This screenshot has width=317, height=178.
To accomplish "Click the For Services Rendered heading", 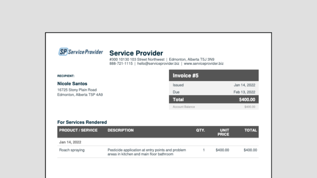I will coord(82,122).
